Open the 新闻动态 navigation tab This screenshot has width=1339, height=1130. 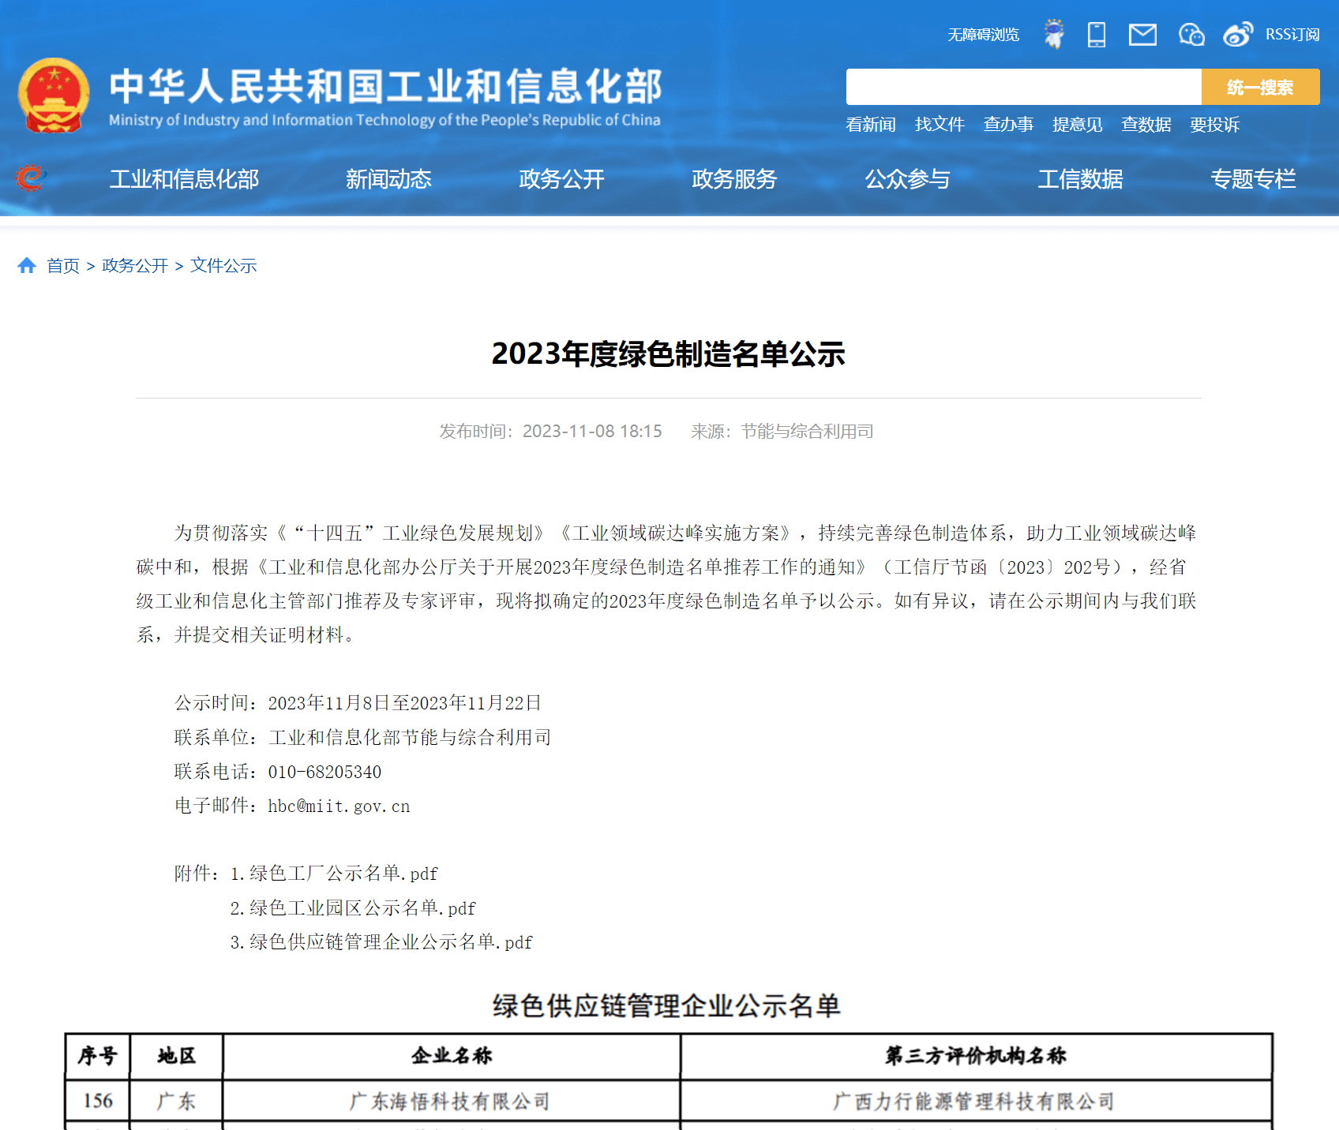[388, 179]
